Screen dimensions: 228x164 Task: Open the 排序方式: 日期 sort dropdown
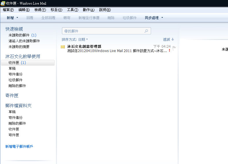coord(75,39)
